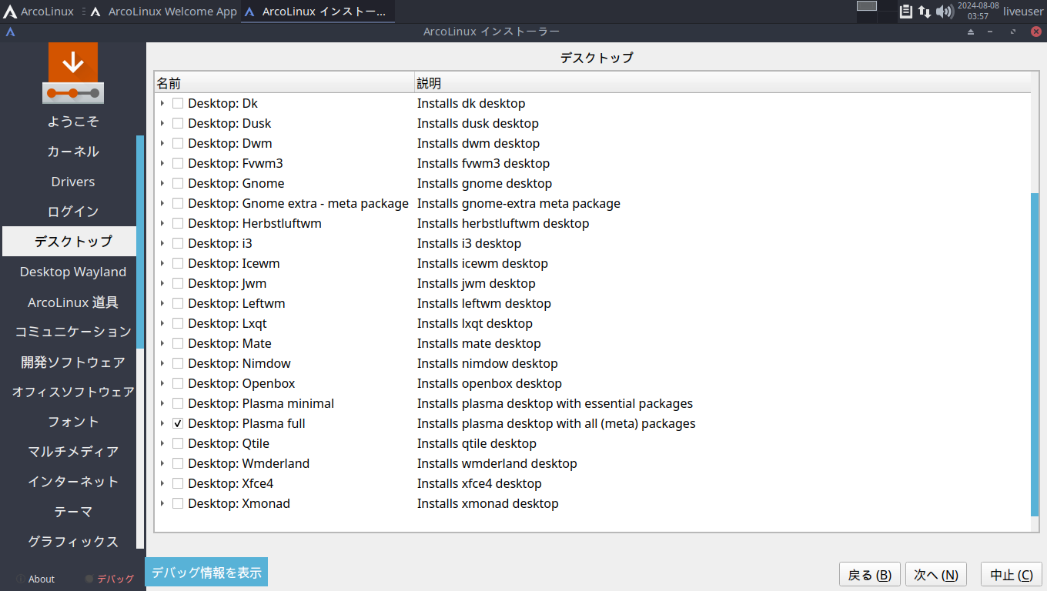Click the clipboard manager tray icon

[x=906, y=12]
